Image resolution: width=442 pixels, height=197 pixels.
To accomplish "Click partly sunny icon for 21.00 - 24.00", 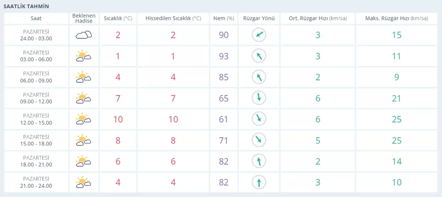I will tap(83, 182).
